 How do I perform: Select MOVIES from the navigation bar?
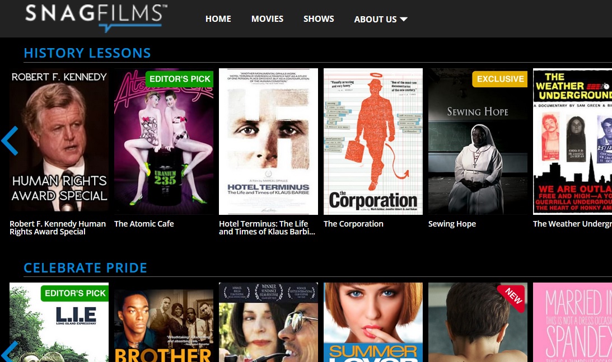pos(267,18)
